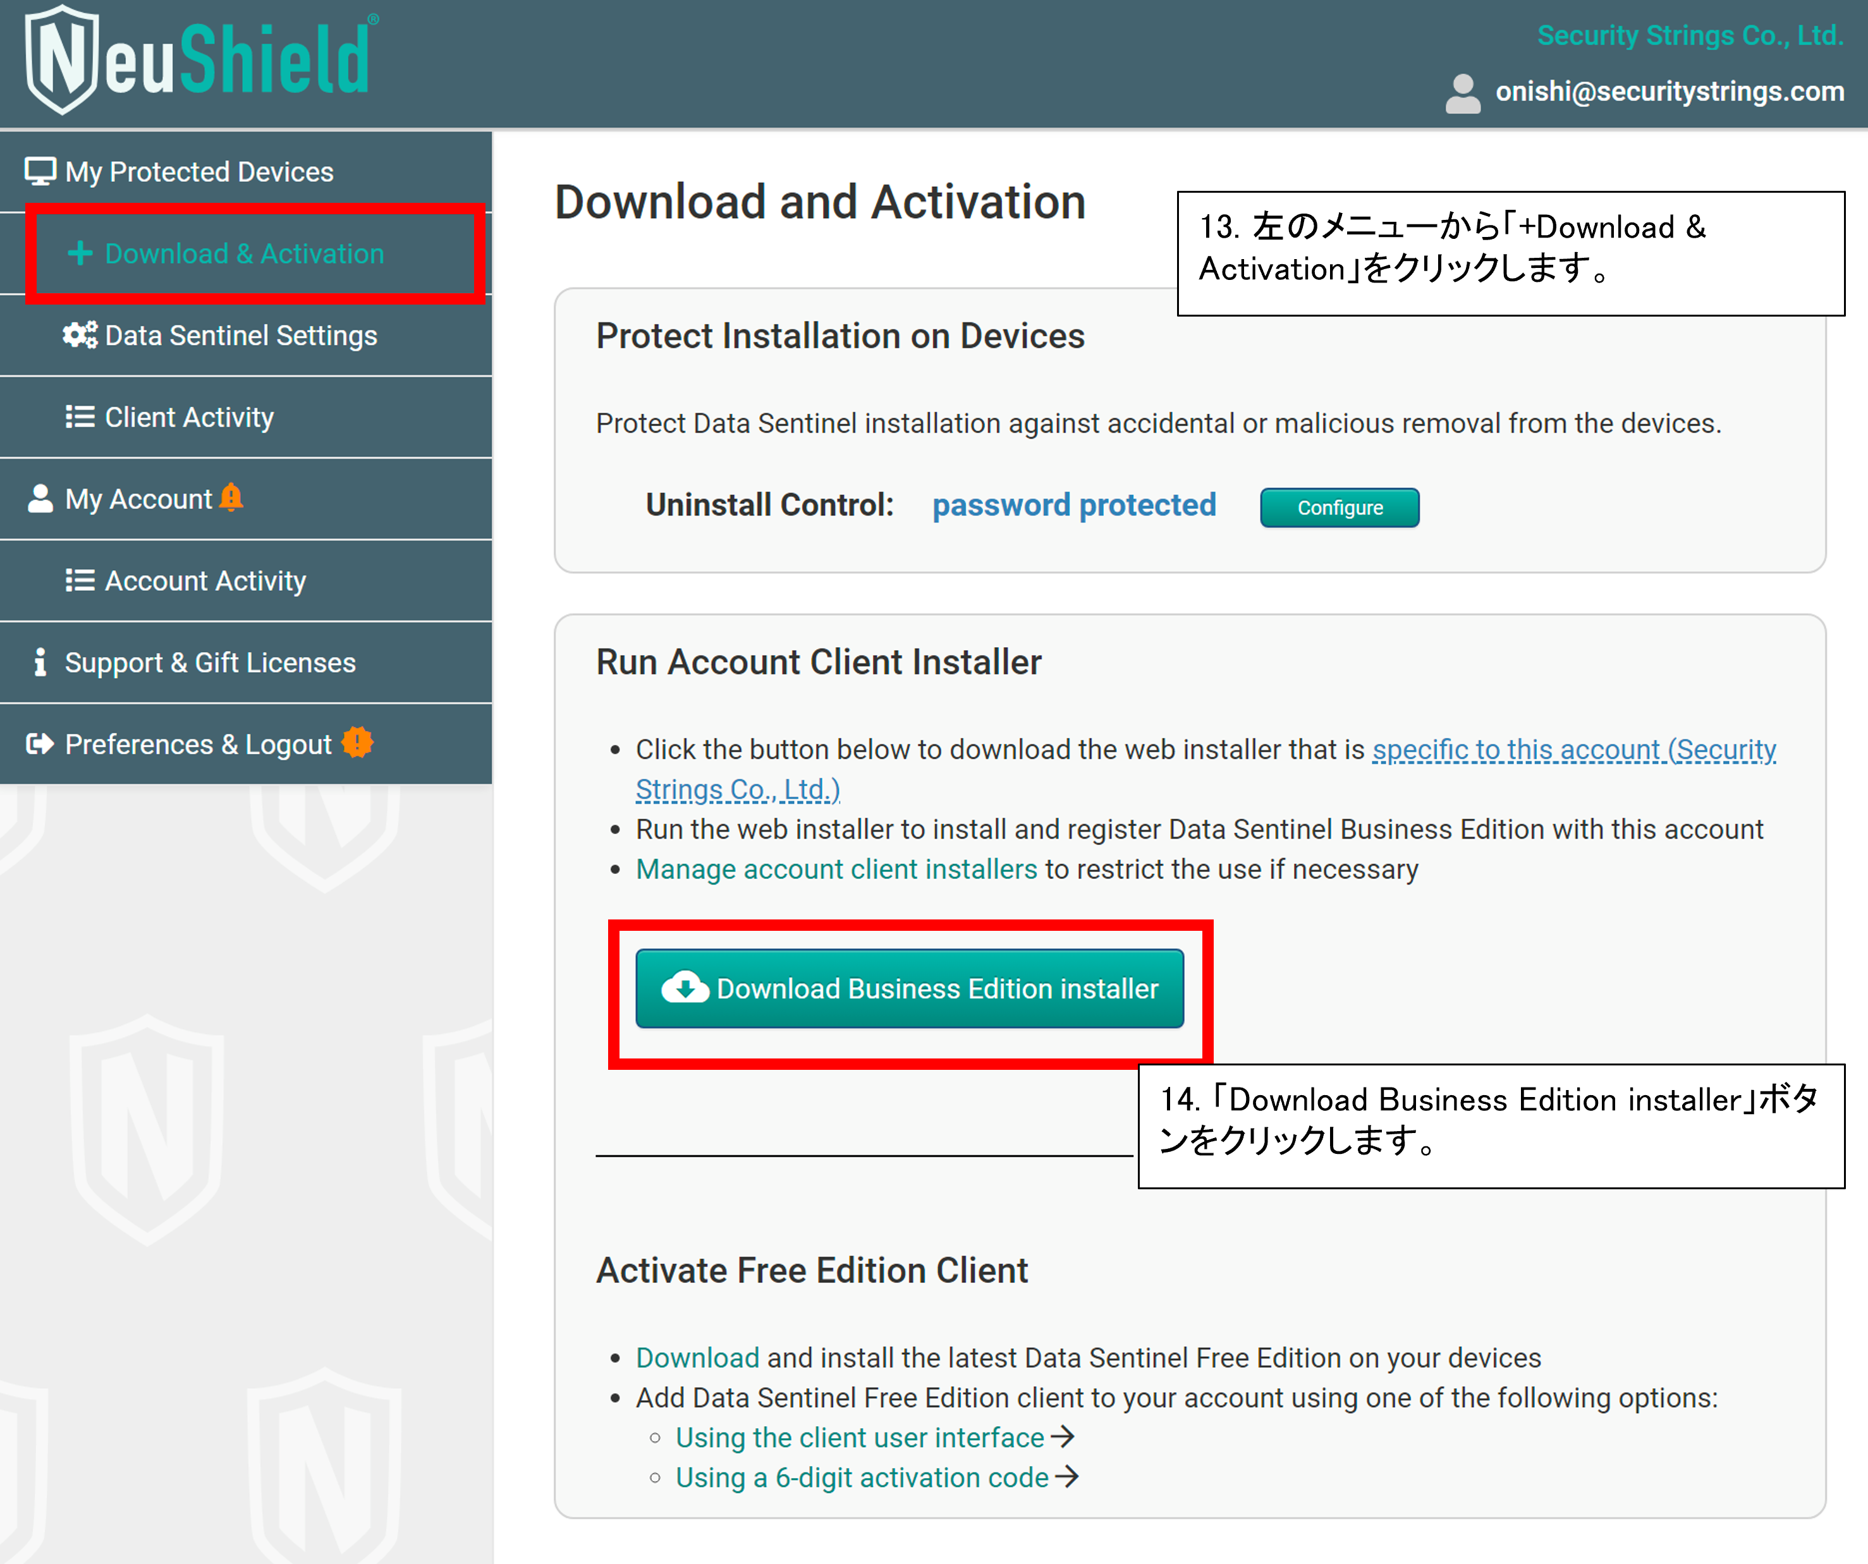Screen dimensions: 1868x1564
Task: Click the Configure button
Action: click(x=1340, y=507)
